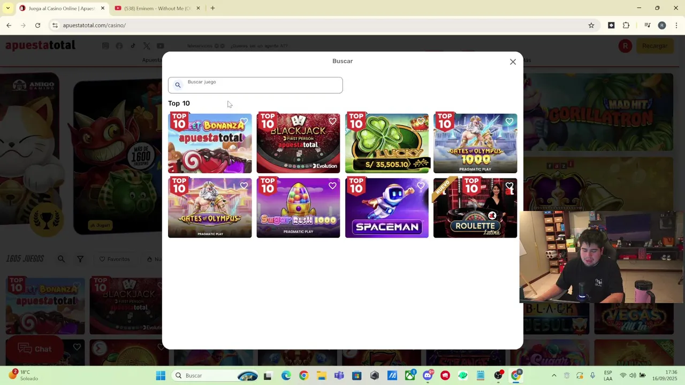Viewport: 685px width, 385px height.
Task: Open the Spaceman game tile
Action: click(x=387, y=208)
